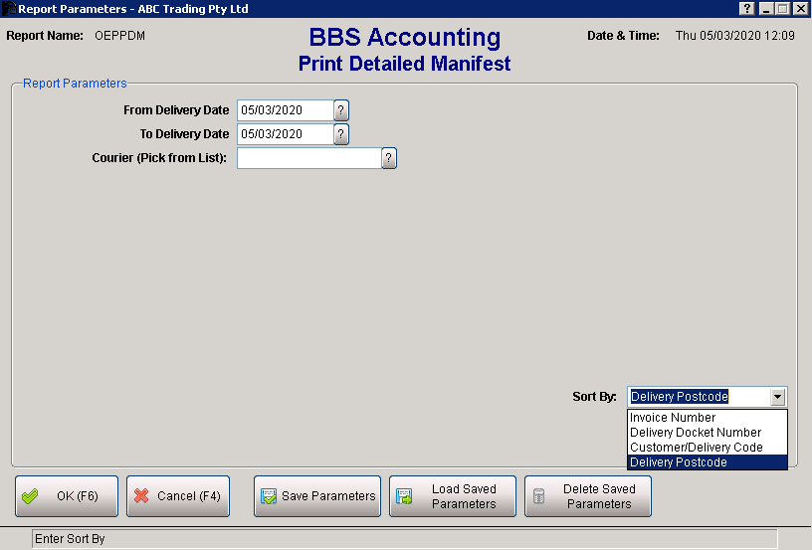812x550 pixels.
Task: Minimize the Report Parameters window
Action: pyautogui.click(x=765, y=9)
